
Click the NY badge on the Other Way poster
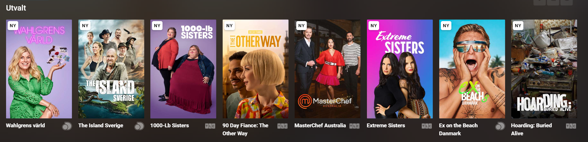(x=229, y=26)
